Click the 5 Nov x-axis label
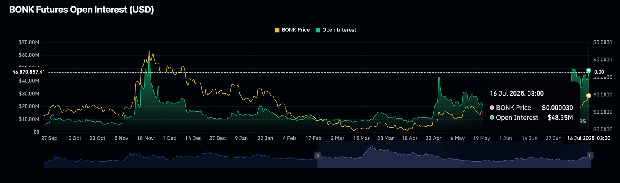The height and width of the screenshot is (183, 620). [x=121, y=138]
